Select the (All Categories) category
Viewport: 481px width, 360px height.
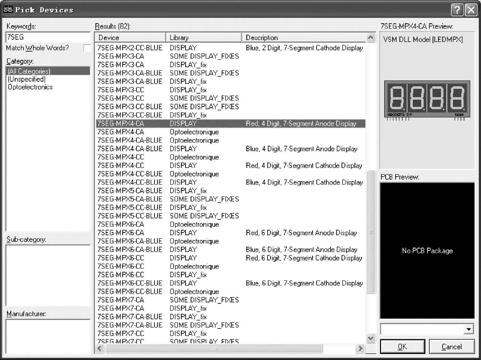[x=48, y=71]
